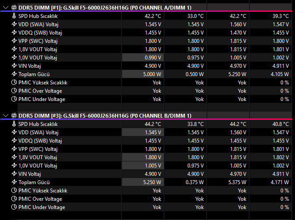Click the 0.500 W minimum power of DIMM #1
295x220 pixels.
coord(194,74)
